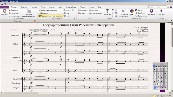Close the Партитура document tab

pyautogui.click(x=35, y=21)
